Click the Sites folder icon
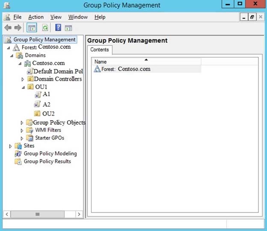This screenshot has width=267, height=231. tap(18, 146)
